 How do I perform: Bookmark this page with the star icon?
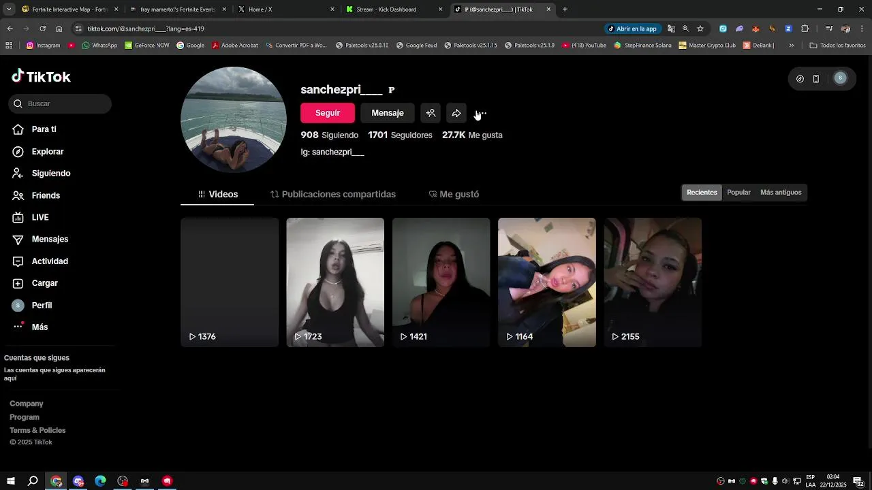(700, 29)
